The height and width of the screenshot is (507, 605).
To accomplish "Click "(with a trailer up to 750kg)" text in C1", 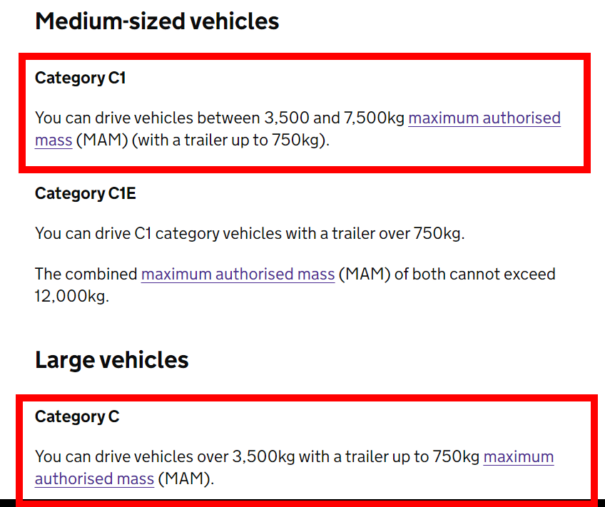I will [230, 140].
